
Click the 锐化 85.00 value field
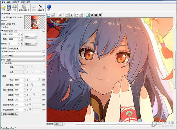click(x=19, y=80)
